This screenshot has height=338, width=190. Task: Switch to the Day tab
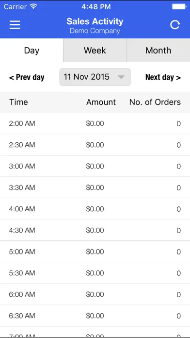click(32, 51)
